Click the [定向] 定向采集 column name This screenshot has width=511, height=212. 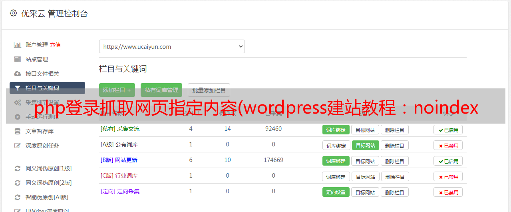(120, 191)
